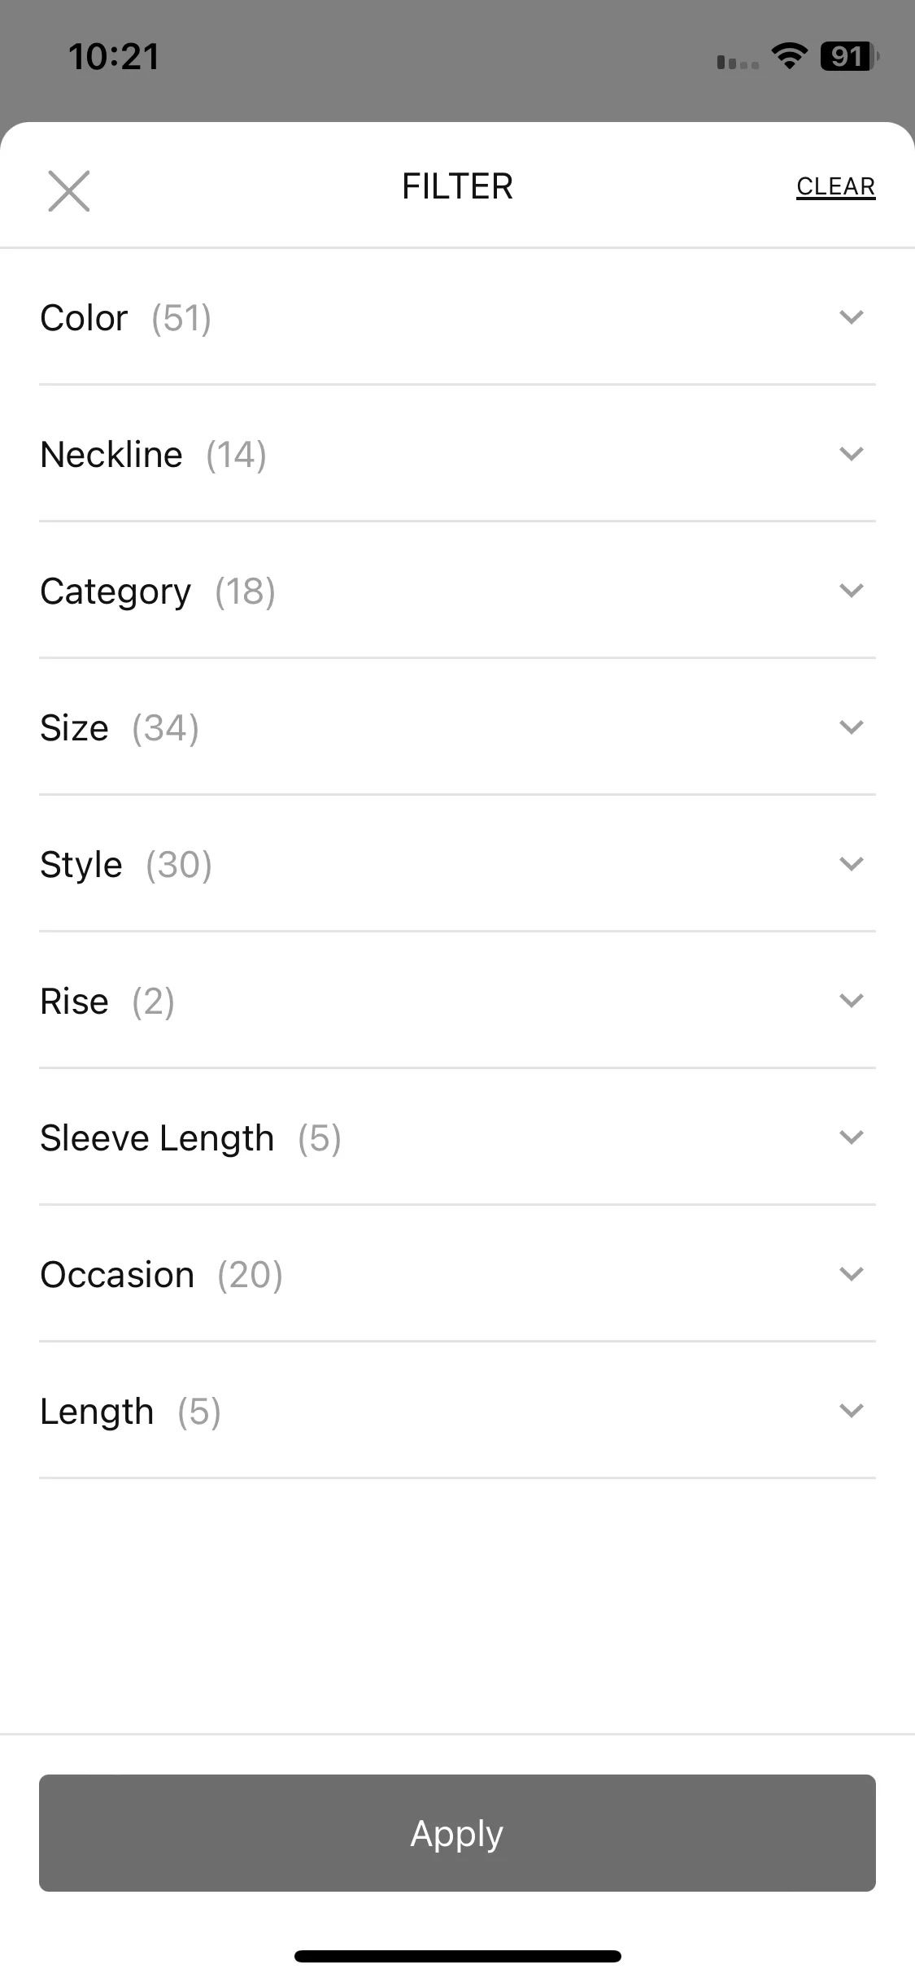
Task: Choose the Category filter label
Action: (x=115, y=592)
